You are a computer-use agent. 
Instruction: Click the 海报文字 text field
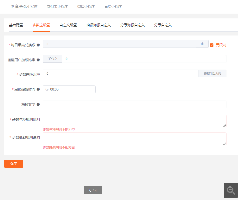tap(135, 105)
